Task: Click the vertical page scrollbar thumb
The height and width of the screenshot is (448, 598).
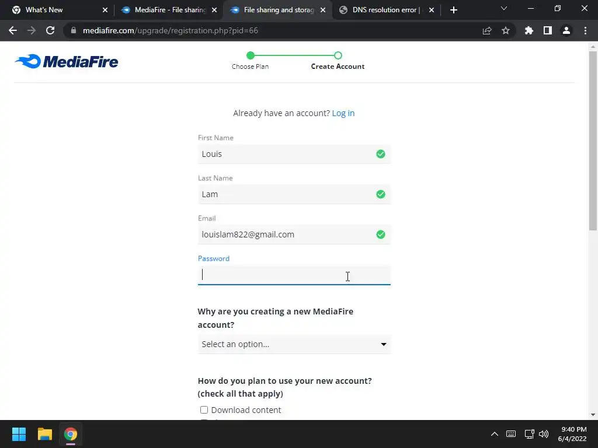Action: pos(593,141)
